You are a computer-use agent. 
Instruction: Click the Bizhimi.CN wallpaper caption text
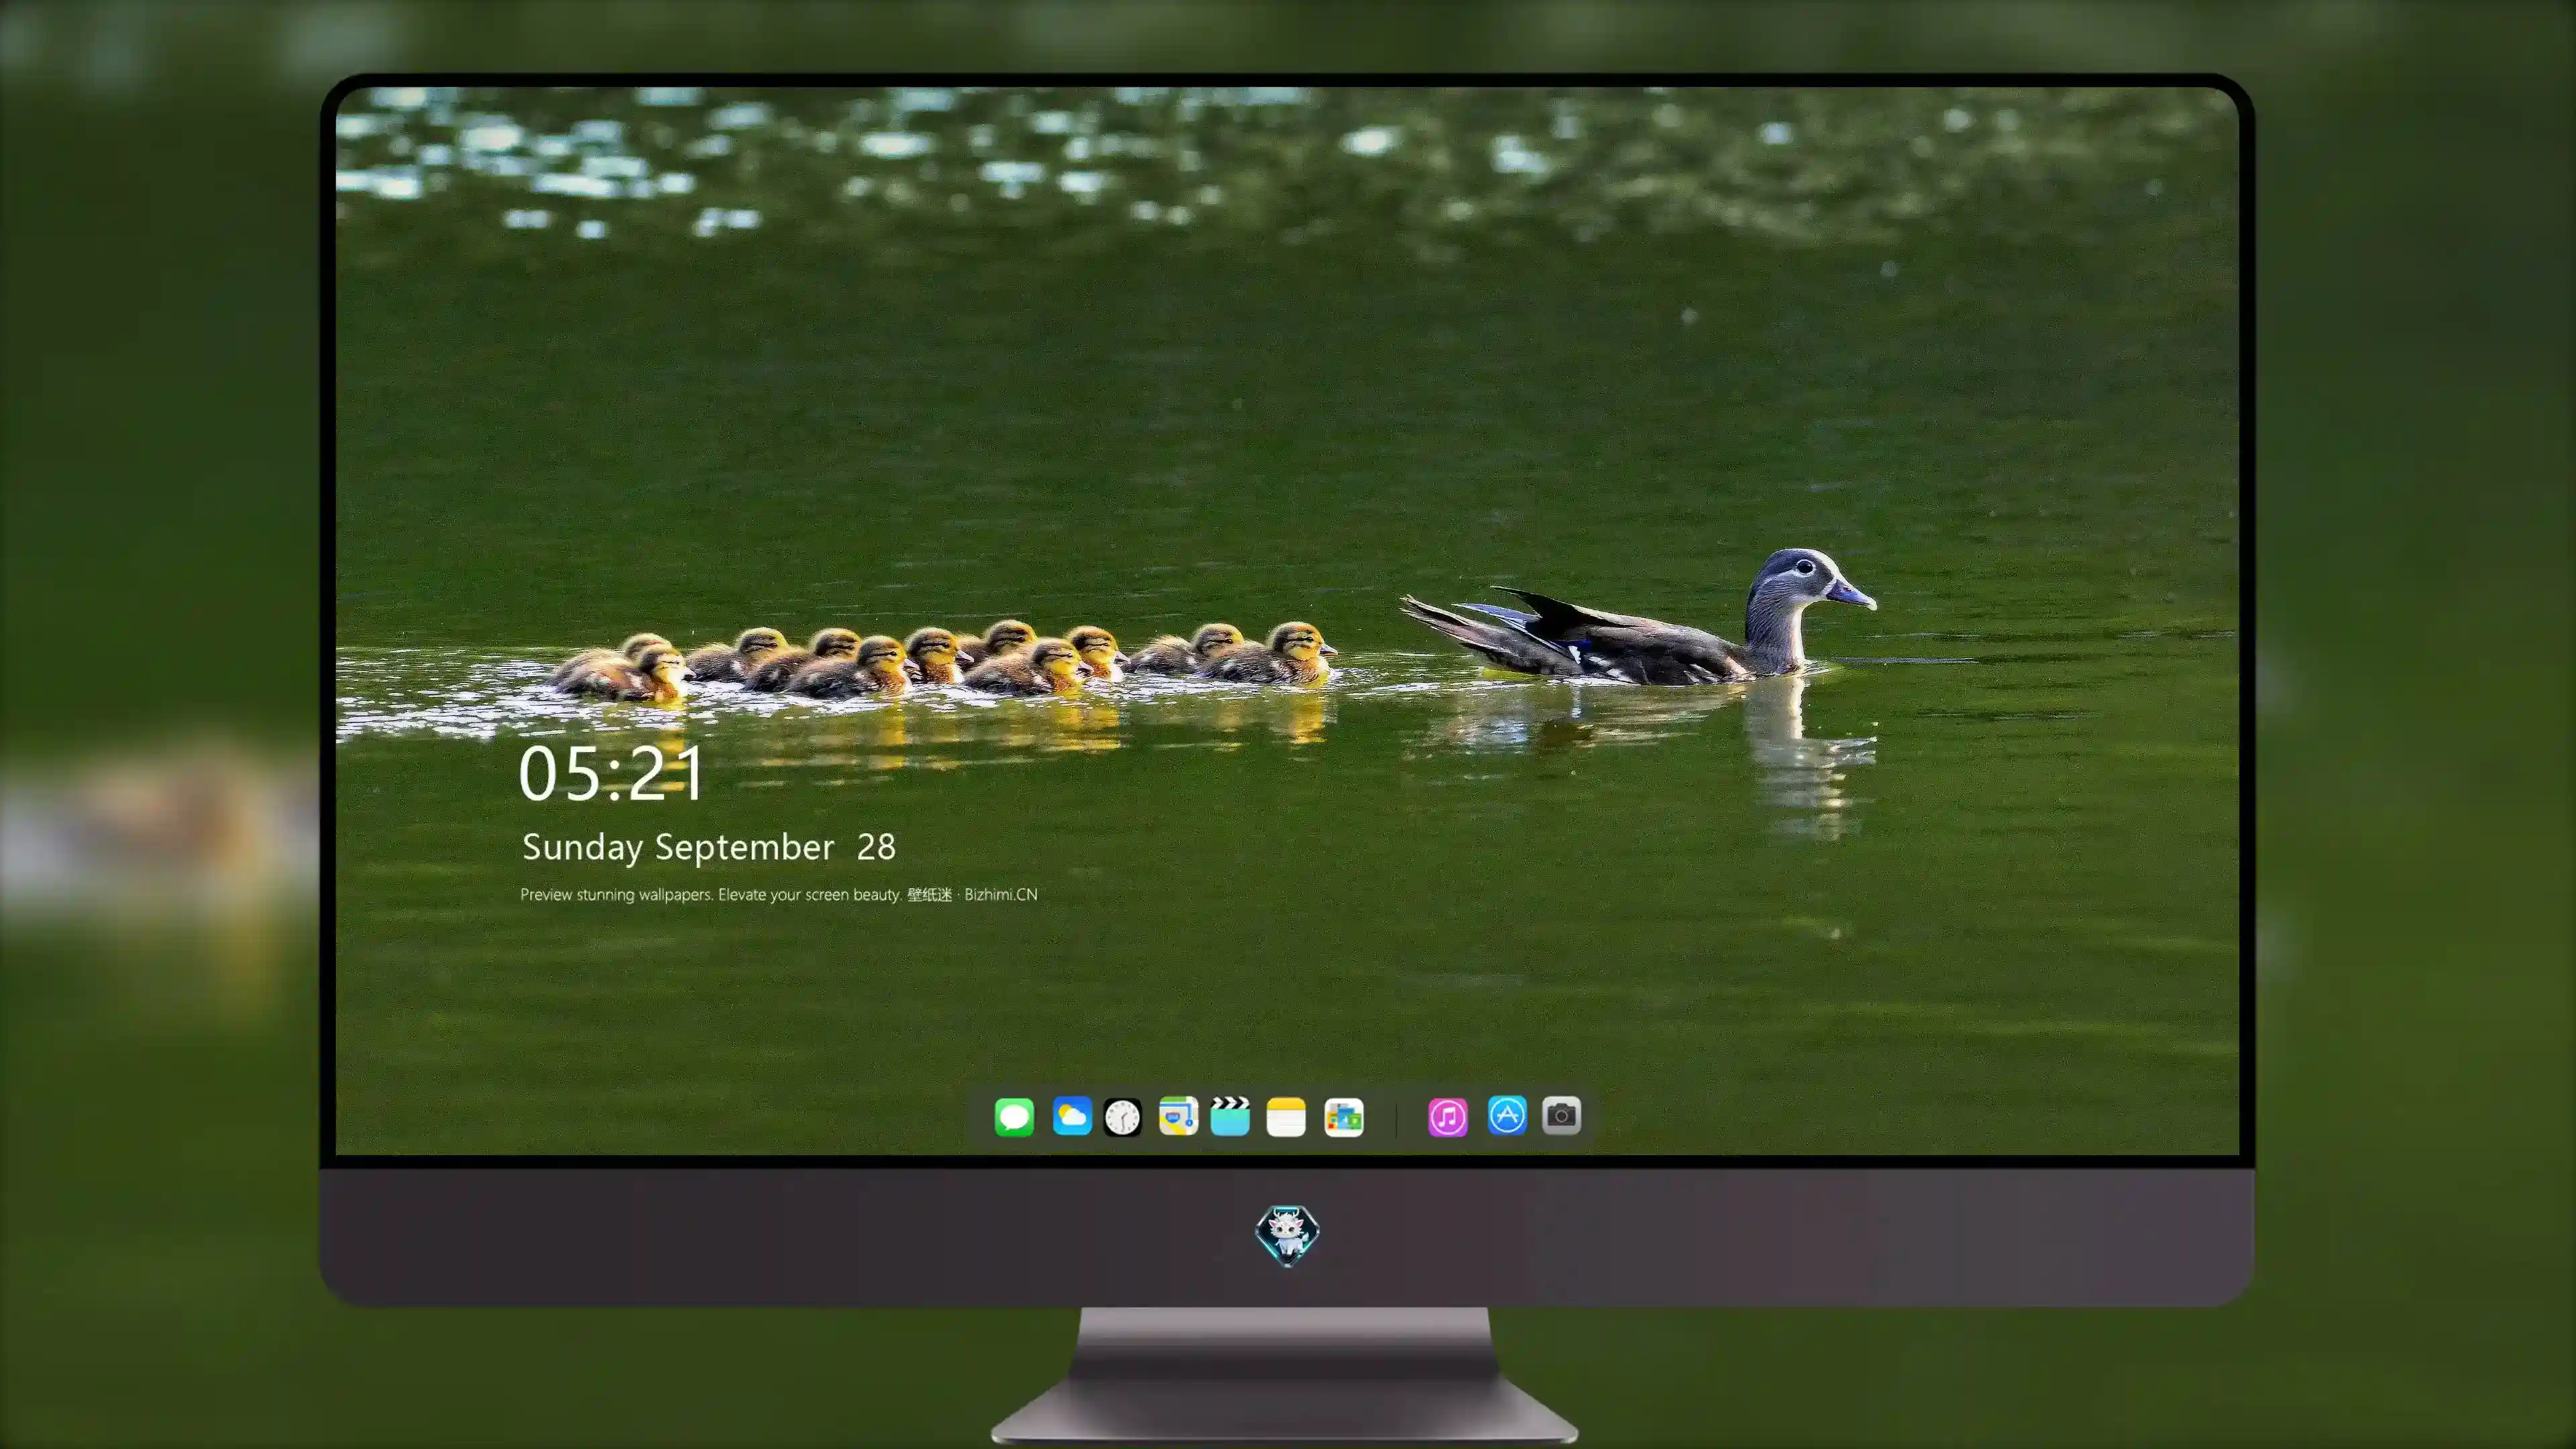[778, 894]
